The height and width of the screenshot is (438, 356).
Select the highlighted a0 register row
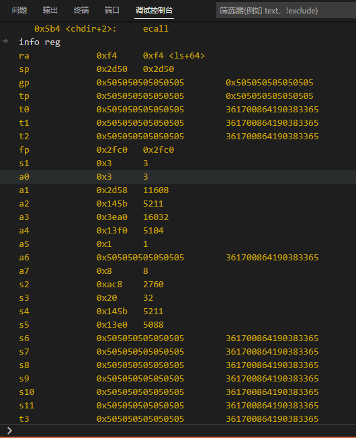[178, 176]
